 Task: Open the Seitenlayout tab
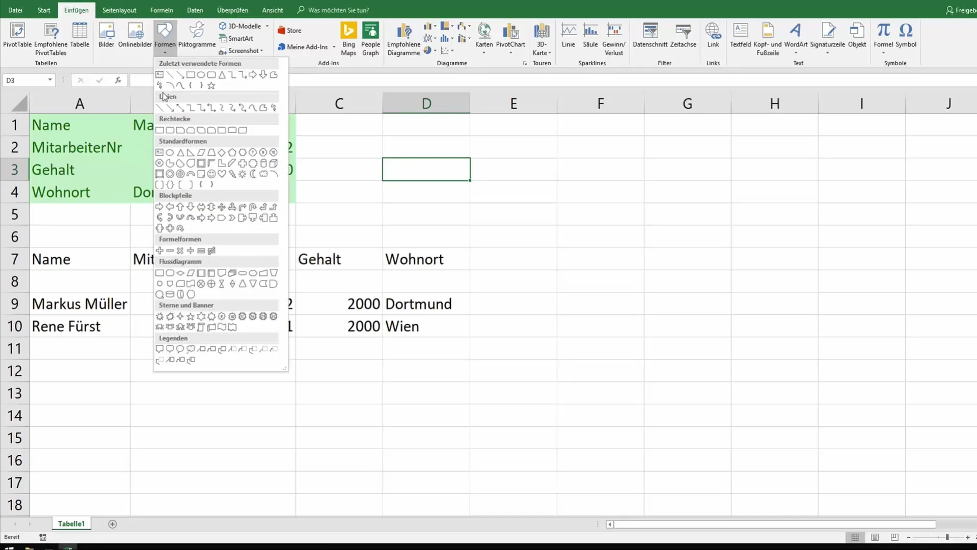coord(119,10)
